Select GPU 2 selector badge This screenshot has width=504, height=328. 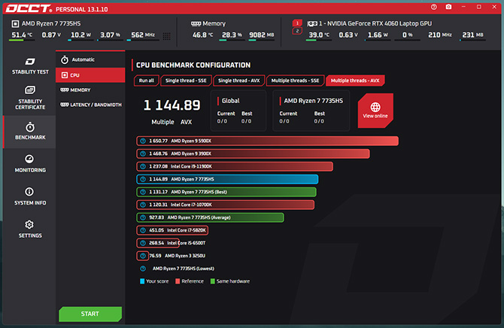297,31
